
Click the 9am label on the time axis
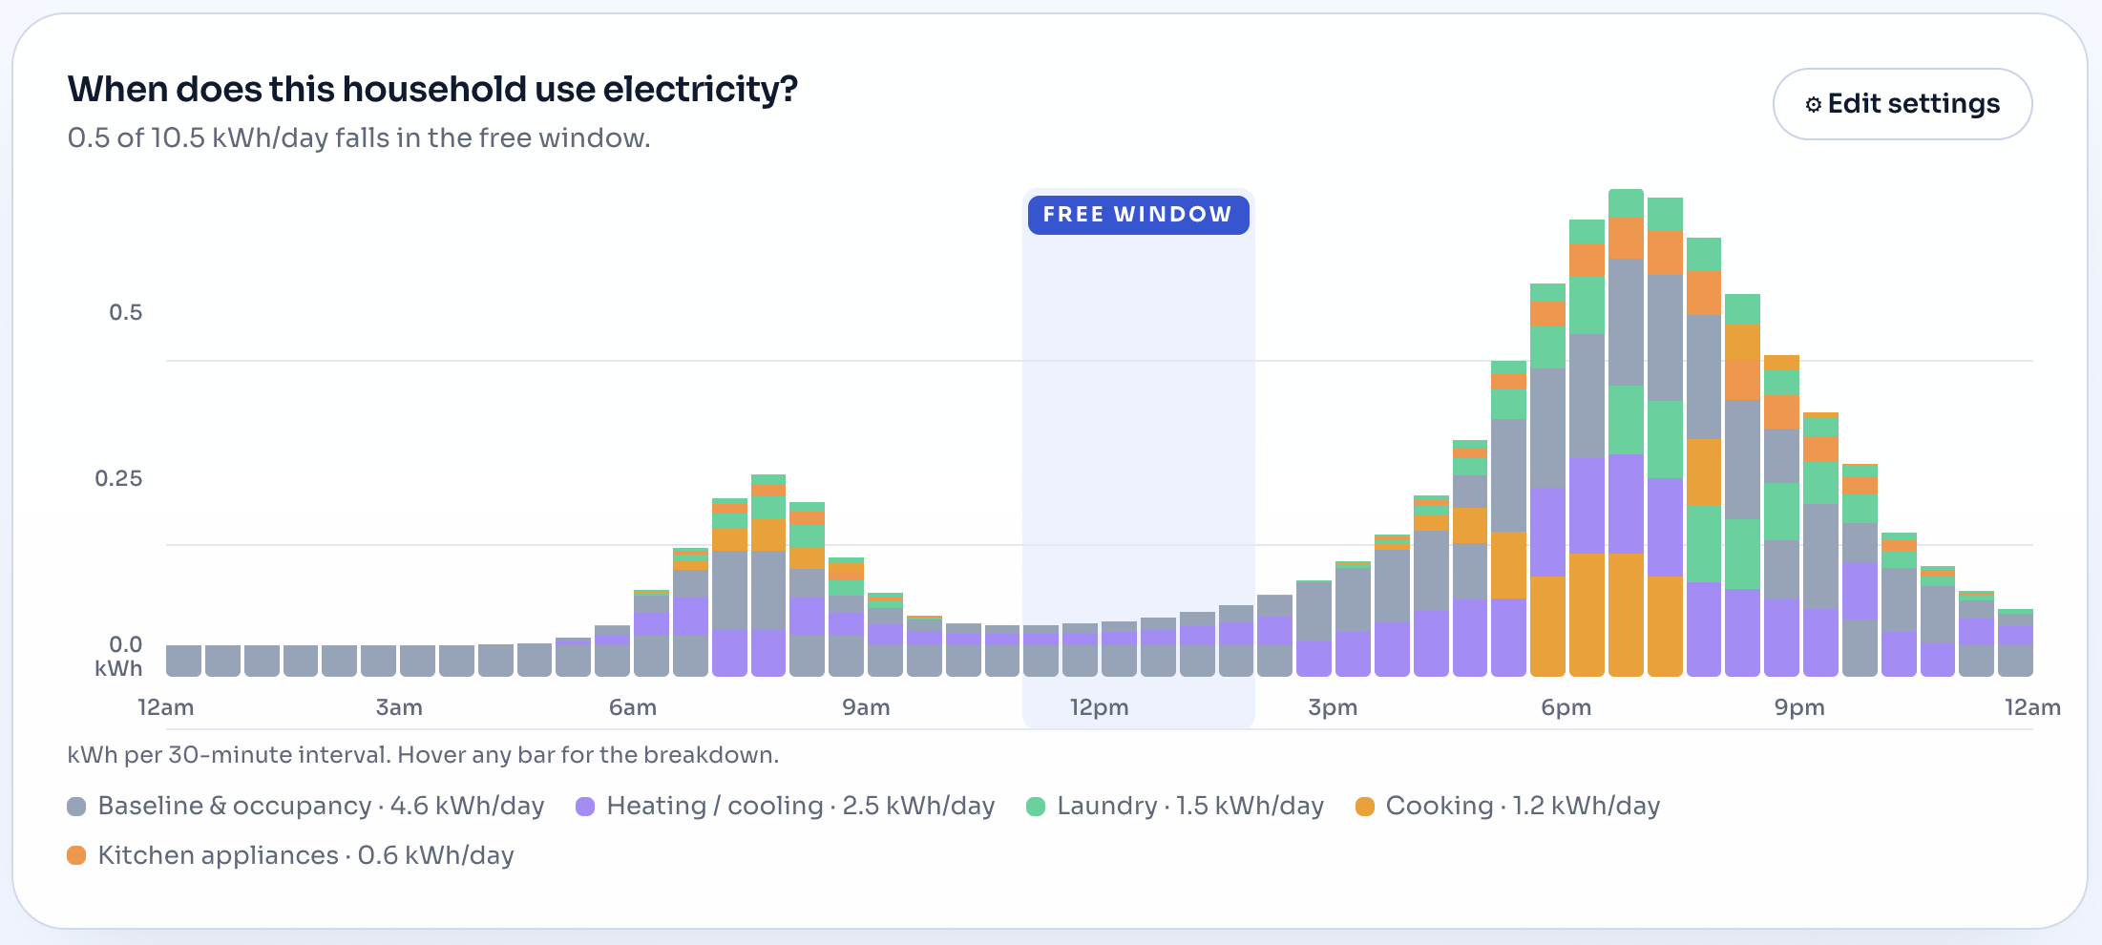pyautogui.click(x=866, y=707)
